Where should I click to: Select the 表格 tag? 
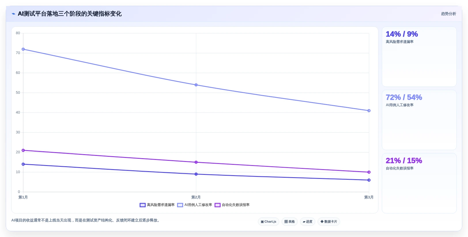(x=290, y=222)
